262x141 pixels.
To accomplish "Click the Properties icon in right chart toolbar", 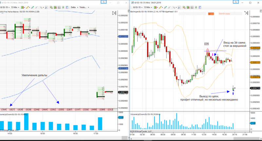I will (x=200, y=7).
